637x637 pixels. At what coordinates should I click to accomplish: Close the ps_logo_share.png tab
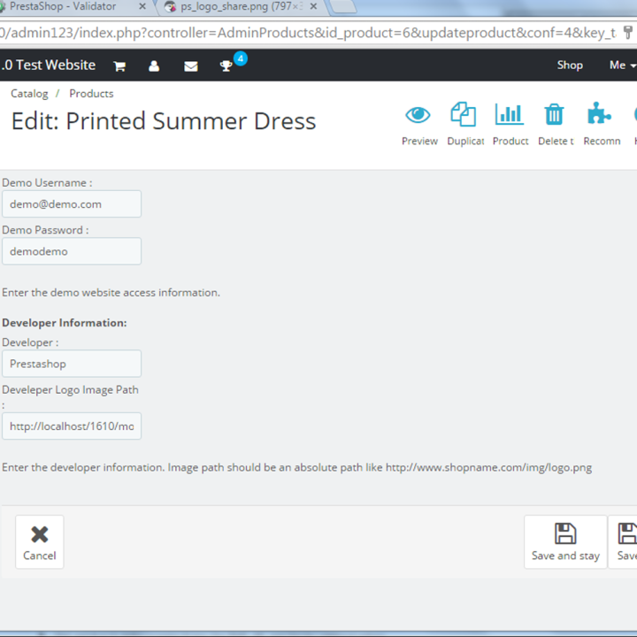313,6
